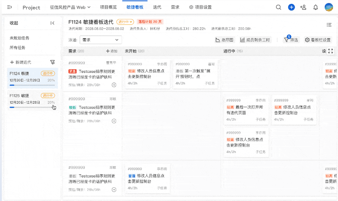Click 添加 in the 需求 column
This screenshot has width=338, height=201.
[x=112, y=51]
